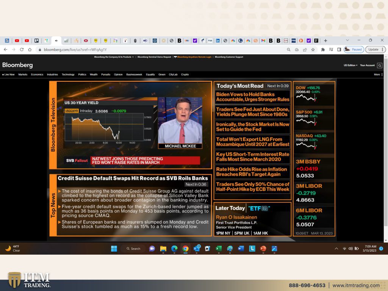Open the browser home page icon
This screenshot has height=291, width=388.
click(30, 50)
